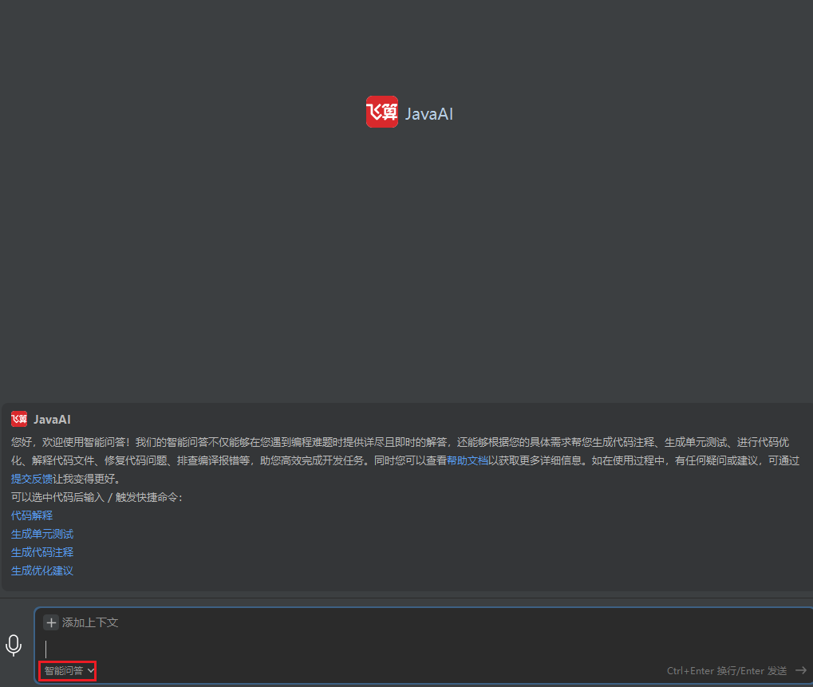Open the 智能问答 mode dropdown
Screen dimensions: 813x687
tap(67, 670)
